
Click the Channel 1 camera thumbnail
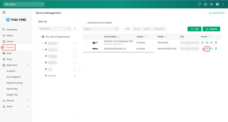(x=95, y=42)
